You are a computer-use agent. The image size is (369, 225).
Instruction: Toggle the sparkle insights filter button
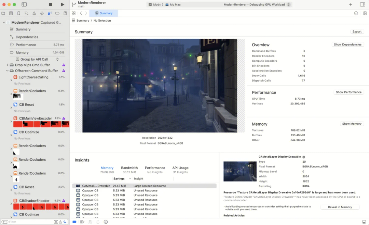[65, 222]
